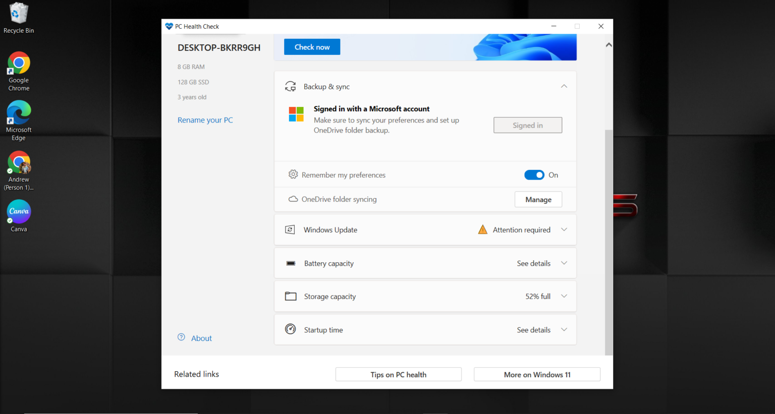Click the Rename your PC link
The height and width of the screenshot is (414, 775).
(x=205, y=120)
